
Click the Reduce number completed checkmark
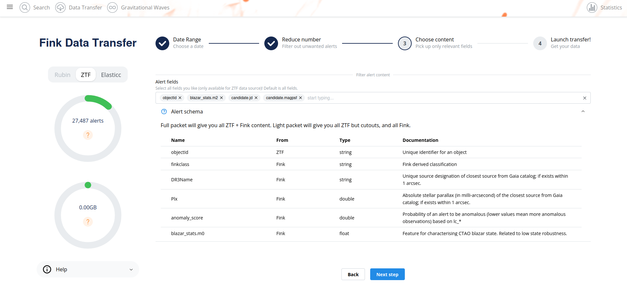pyautogui.click(x=271, y=43)
